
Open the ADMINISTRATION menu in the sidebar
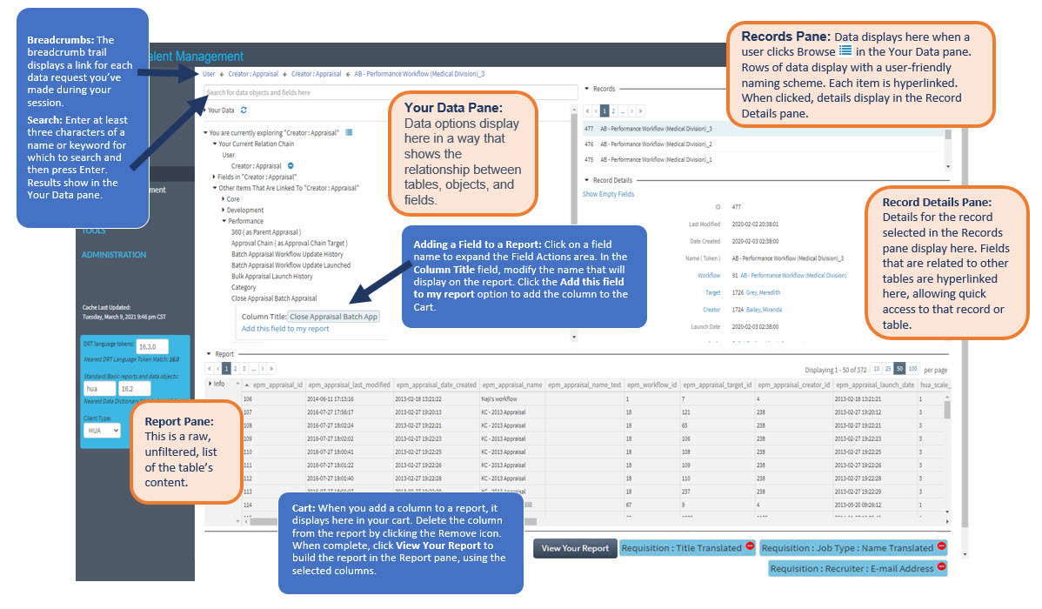click(x=114, y=255)
